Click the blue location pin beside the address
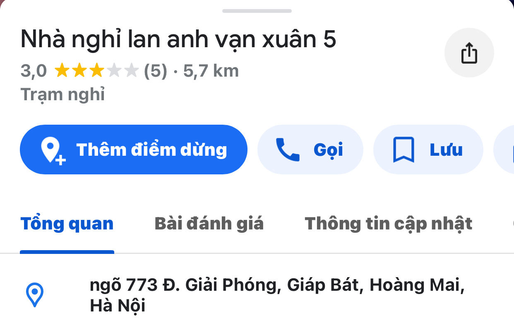Viewport: 514px width, 333px height. (x=35, y=295)
